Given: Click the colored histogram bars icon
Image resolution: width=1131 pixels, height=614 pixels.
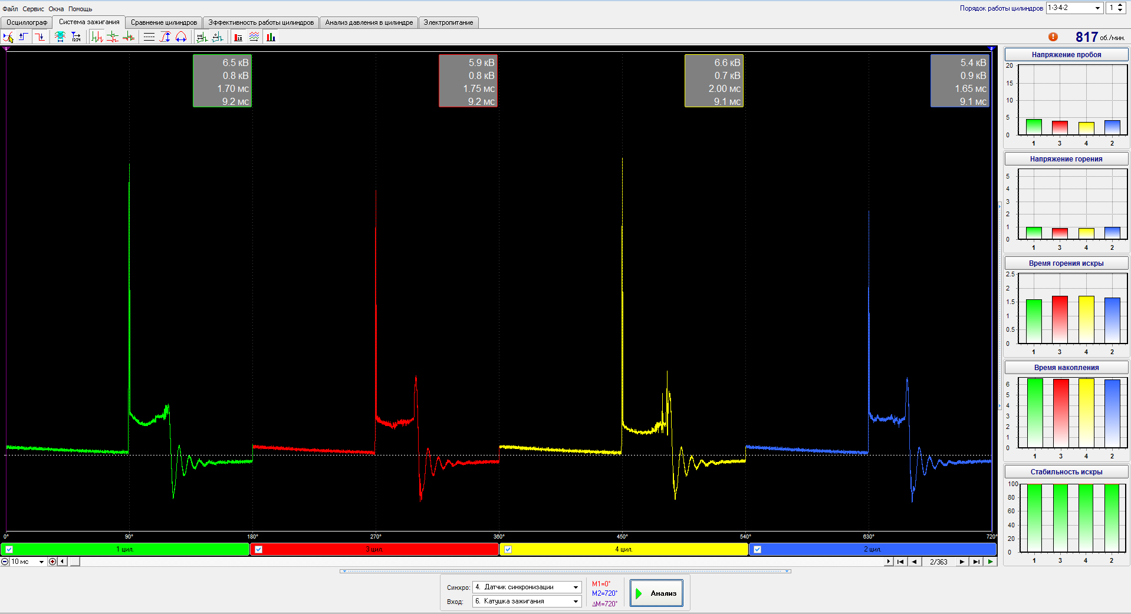Looking at the screenshot, I should [271, 37].
